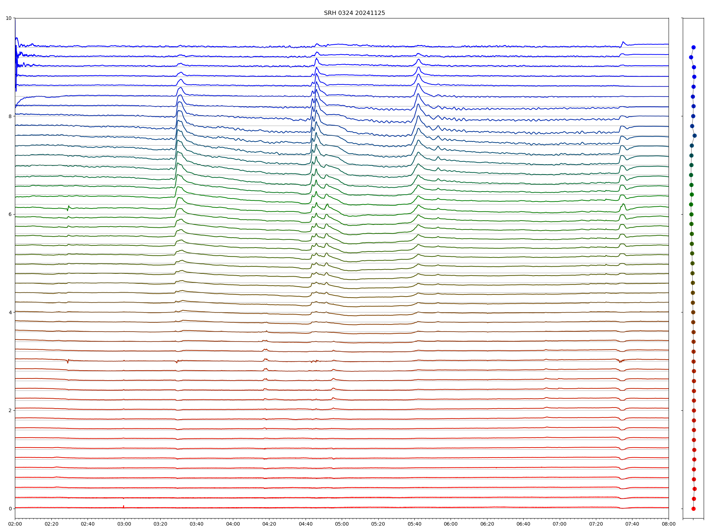709x532 pixels.
Task: Click the plot title SRH 0324 20241125
Action: coord(354,13)
